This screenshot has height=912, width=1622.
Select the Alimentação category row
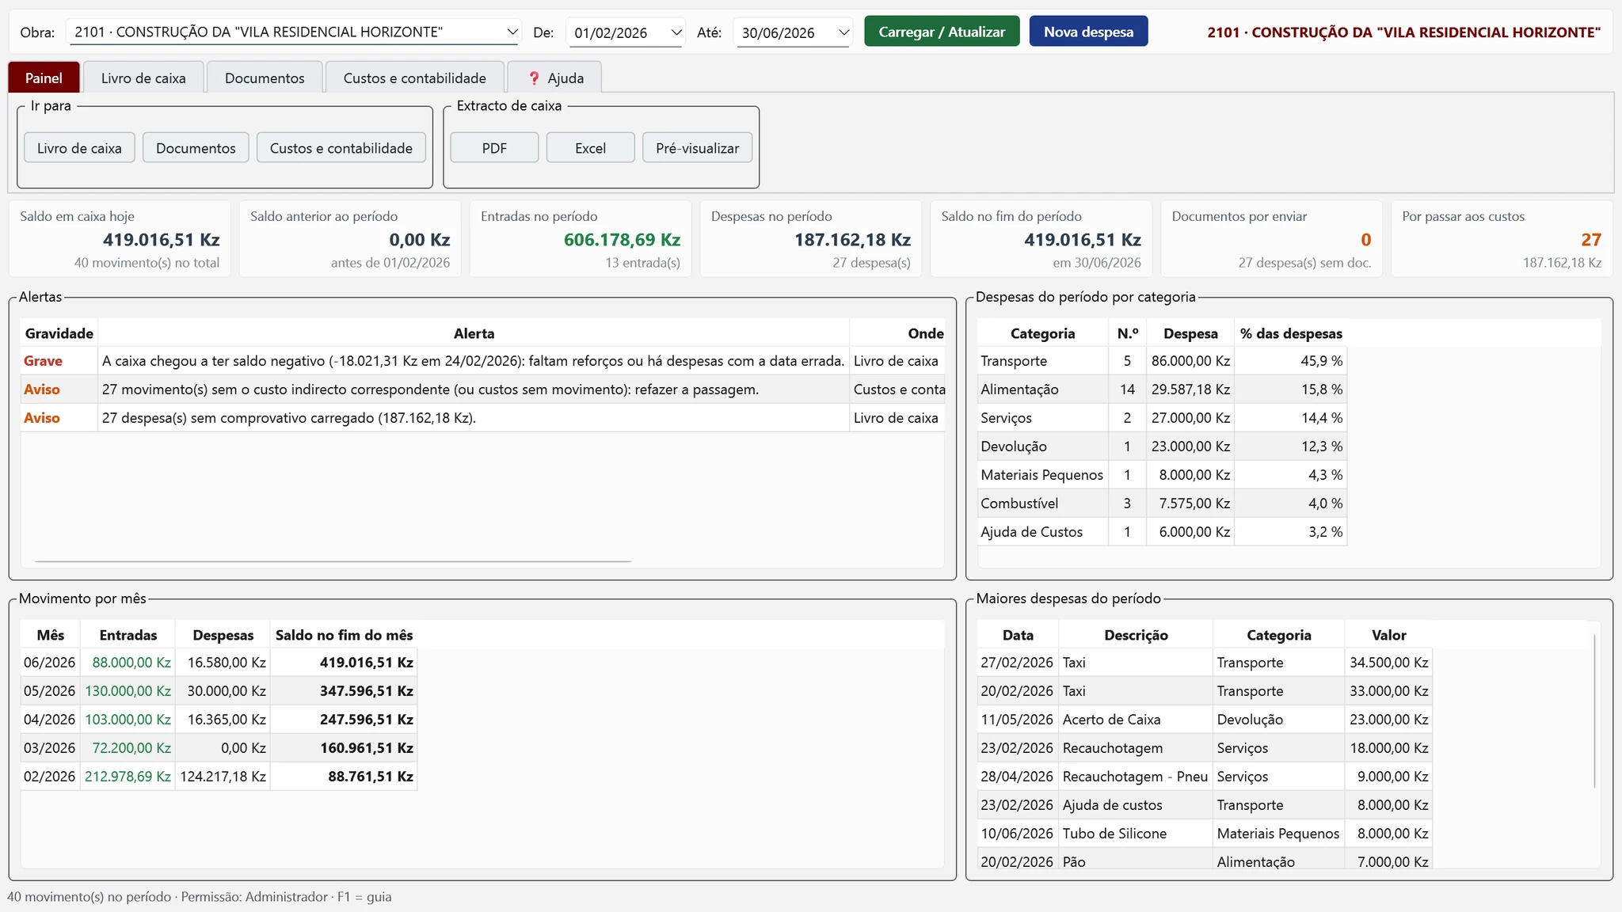[x=1162, y=389]
